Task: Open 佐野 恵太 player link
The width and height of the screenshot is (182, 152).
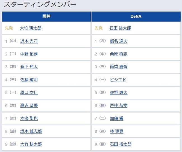Action: 118,93
